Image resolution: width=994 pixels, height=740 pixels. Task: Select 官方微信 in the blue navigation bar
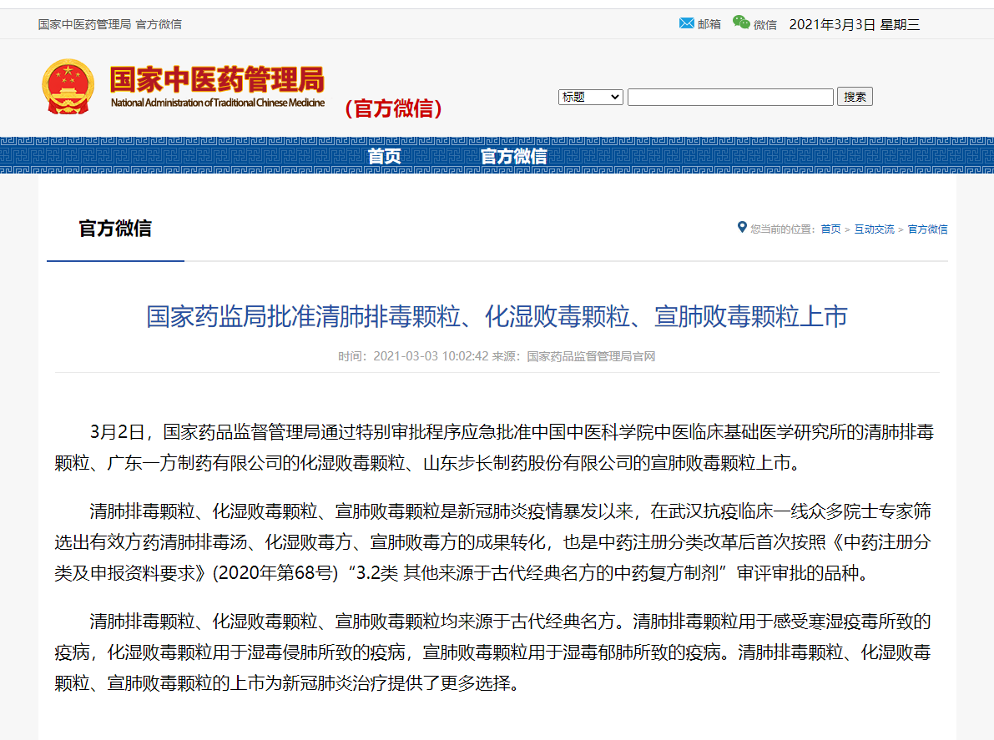513,156
